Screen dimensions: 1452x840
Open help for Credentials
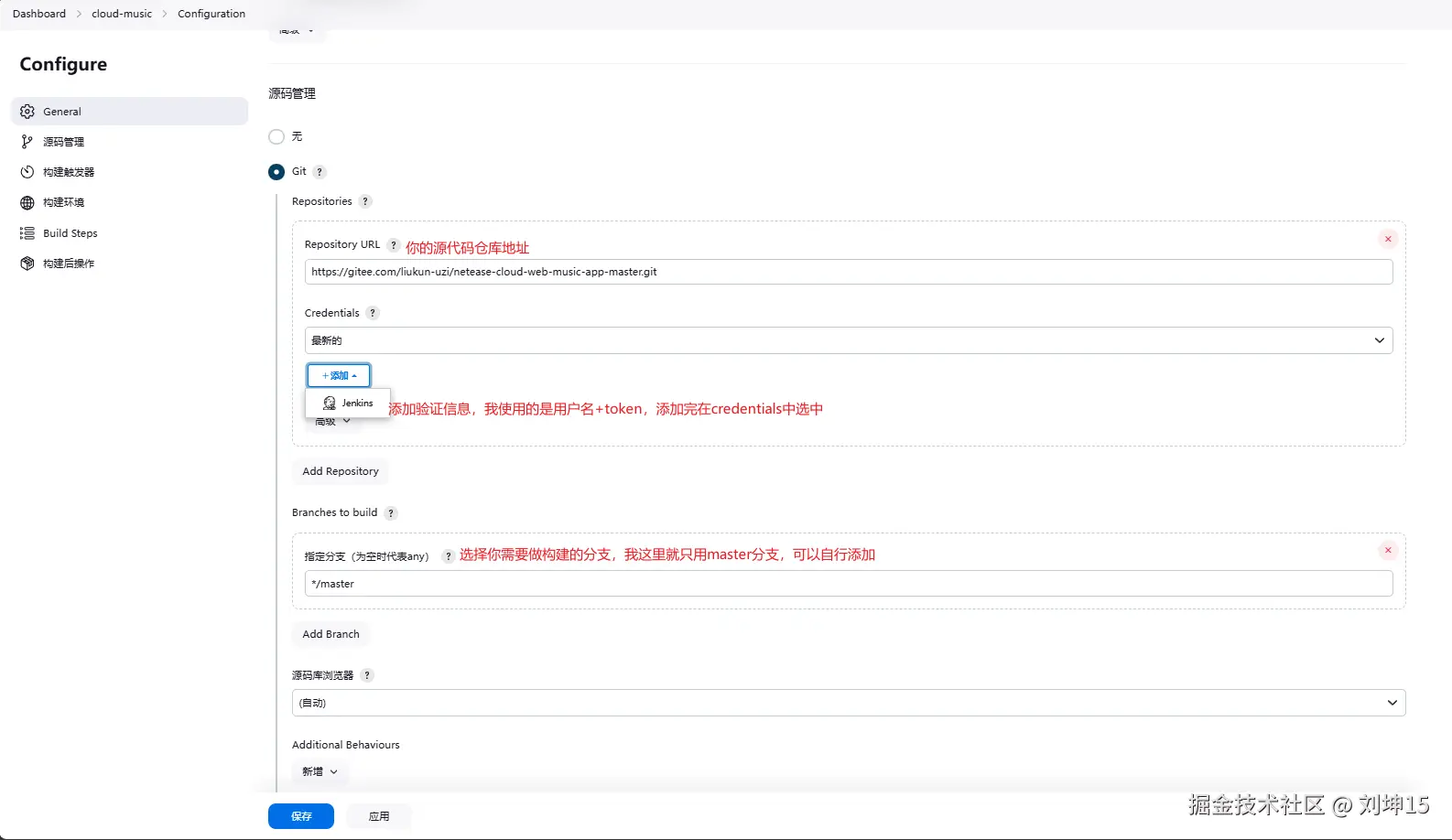click(373, 313)
